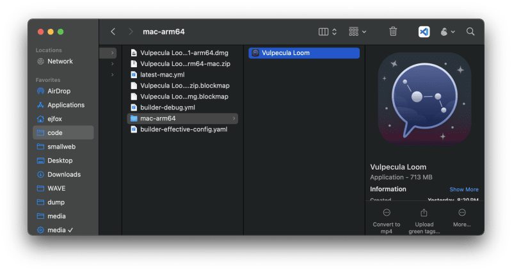Click the mac-arm64 folder icon
Image resolution: width=512 pixels, height=272 pixels.
pos(134,118)
